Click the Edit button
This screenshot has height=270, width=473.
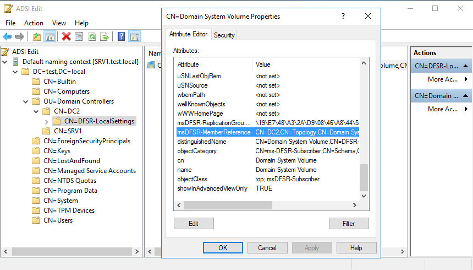(194, 223)
